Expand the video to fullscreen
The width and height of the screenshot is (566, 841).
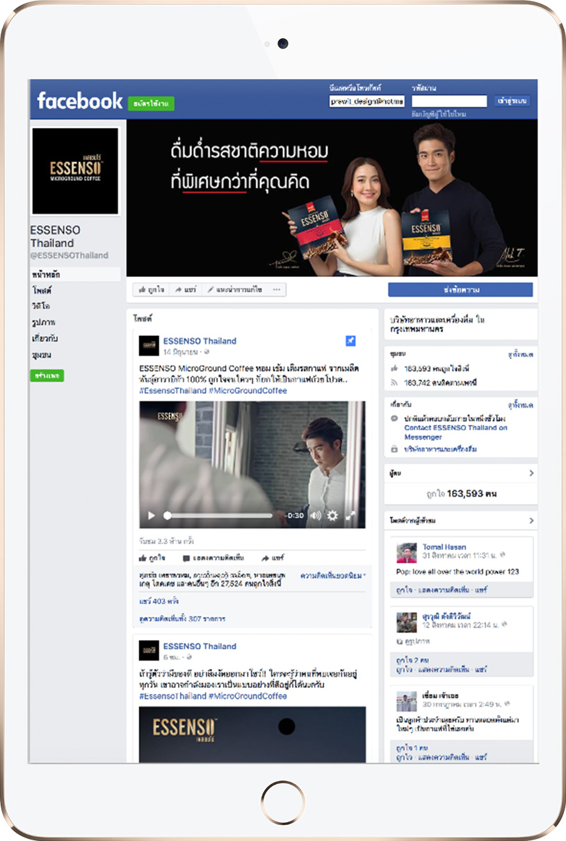click(x=350, y=515)
